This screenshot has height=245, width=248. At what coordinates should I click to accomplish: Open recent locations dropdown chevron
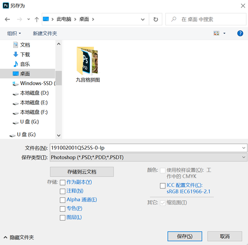[x=28, y=19]
